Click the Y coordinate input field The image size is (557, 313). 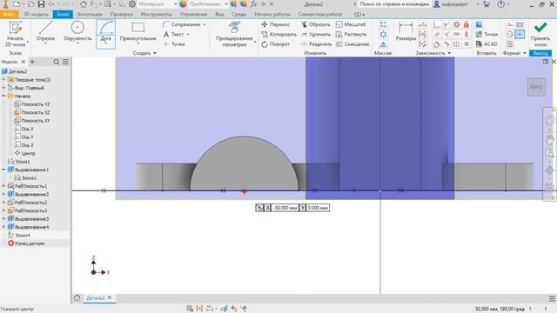(318, 208)
